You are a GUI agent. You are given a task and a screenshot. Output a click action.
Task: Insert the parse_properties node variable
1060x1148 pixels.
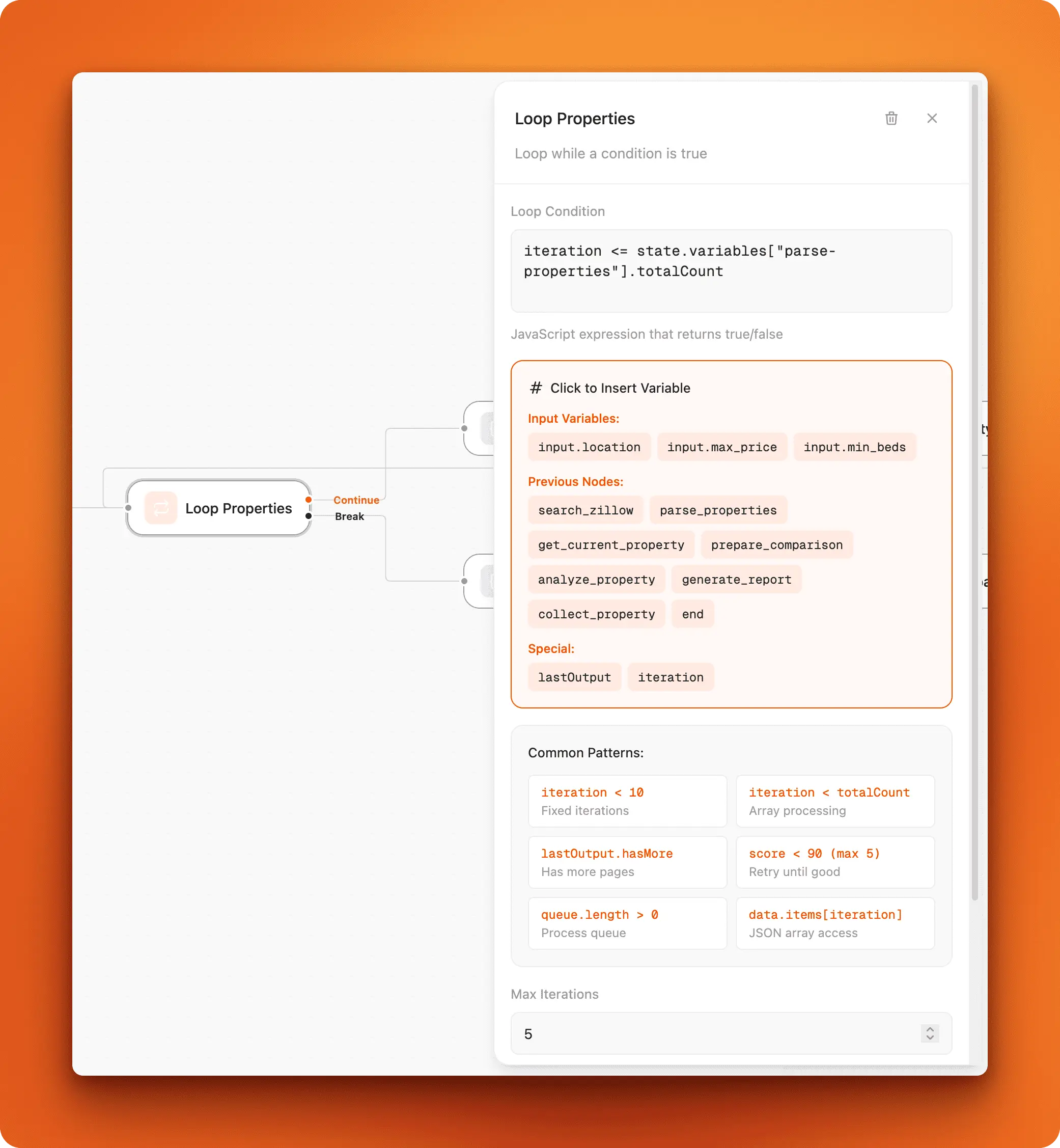(718, 509)
